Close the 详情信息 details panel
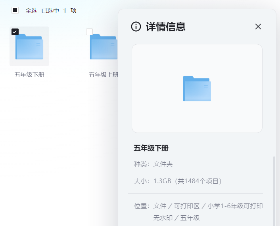Image resolution: width=280 pixels, height=226 pixels. click(x=258, y=27)
